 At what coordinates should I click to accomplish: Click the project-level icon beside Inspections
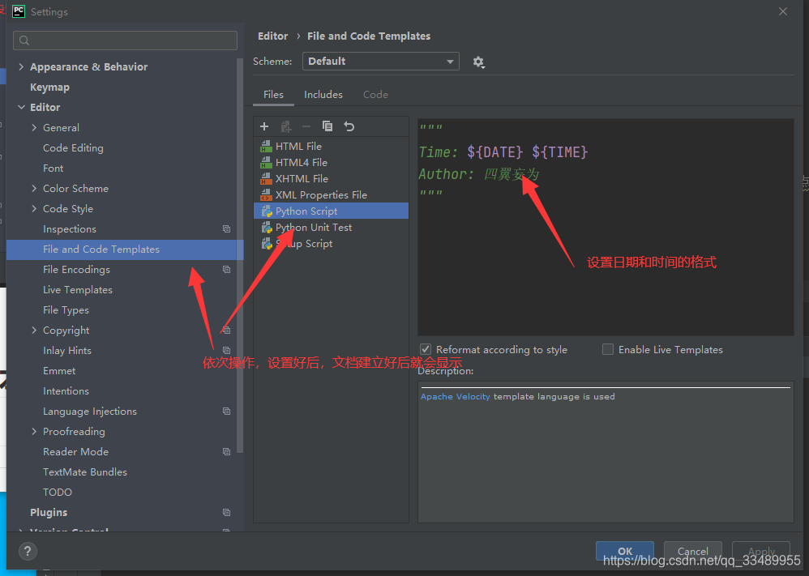coord(226,229)
